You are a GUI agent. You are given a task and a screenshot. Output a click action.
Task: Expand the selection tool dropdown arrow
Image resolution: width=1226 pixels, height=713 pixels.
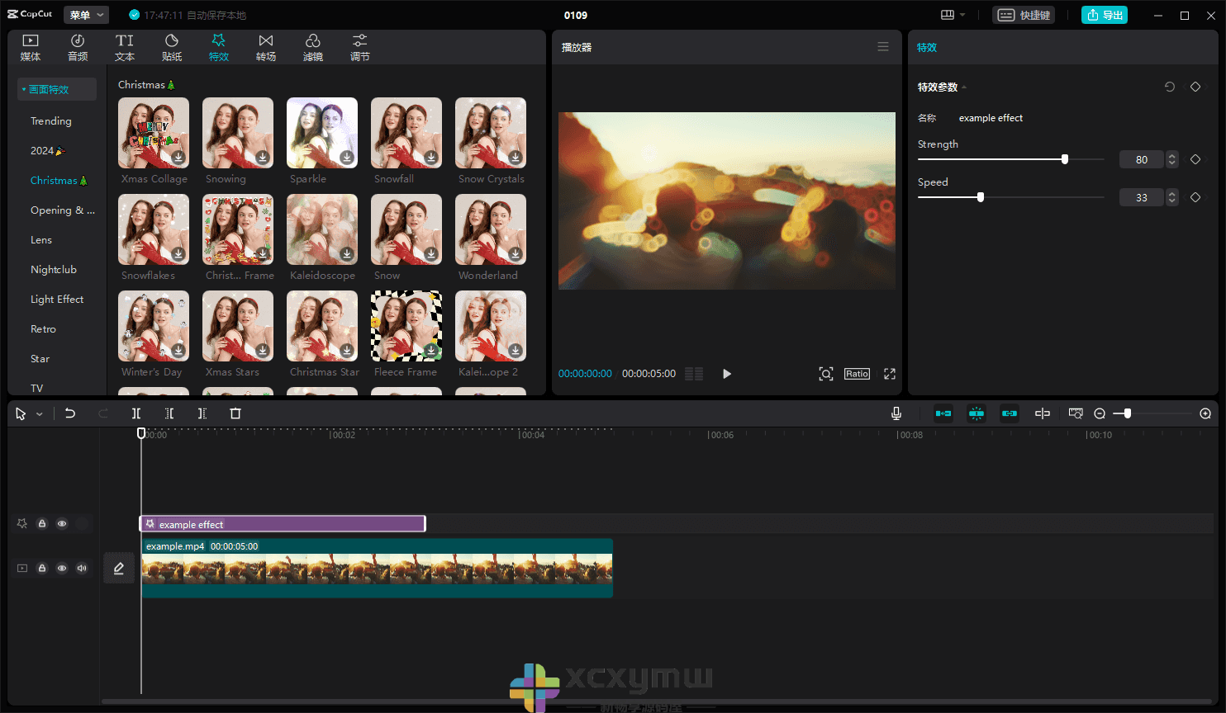point(39,414)
